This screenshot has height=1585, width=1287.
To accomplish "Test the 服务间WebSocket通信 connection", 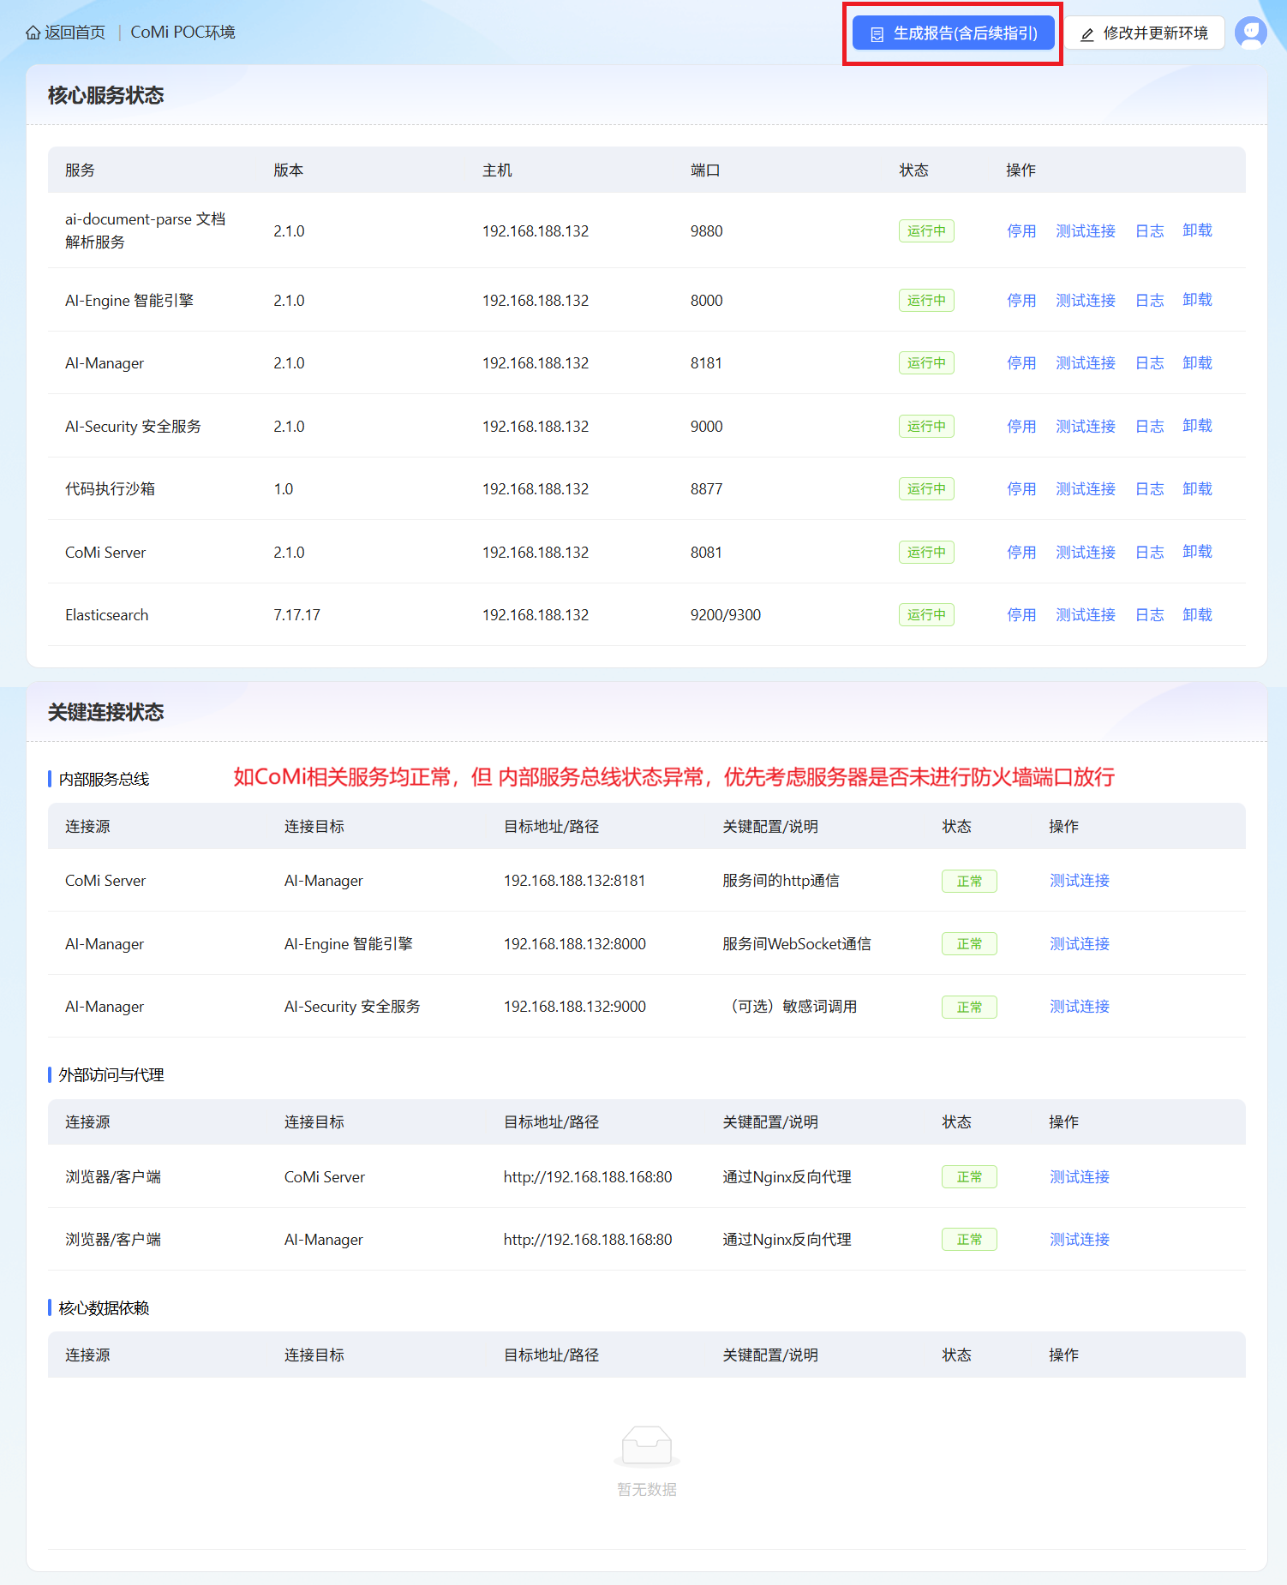I will (1080, 944).
